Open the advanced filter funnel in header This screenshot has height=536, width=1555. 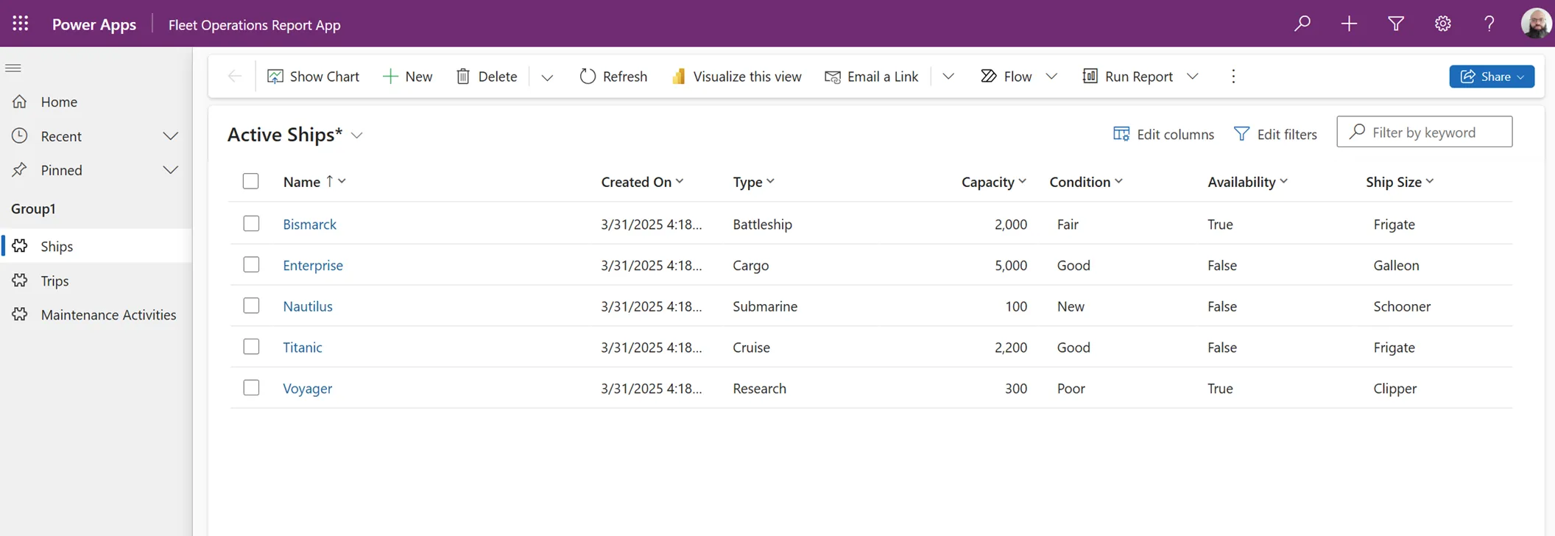(x=1395, y=24)
